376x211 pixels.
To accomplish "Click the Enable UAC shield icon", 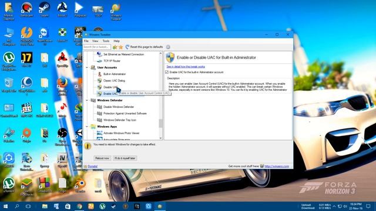I will coord(99,94).
